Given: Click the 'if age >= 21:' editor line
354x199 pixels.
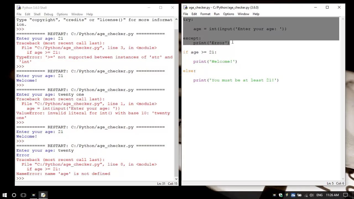Looking at the screenshot, I should tap(200, 52).
